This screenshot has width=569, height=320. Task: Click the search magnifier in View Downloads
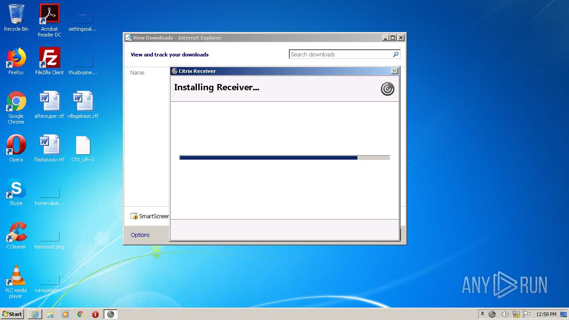tap(396, 54)
